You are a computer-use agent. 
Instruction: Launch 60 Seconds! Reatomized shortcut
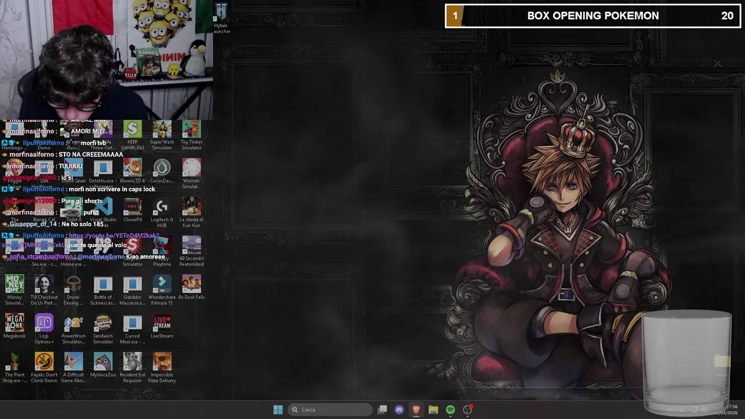191,251
